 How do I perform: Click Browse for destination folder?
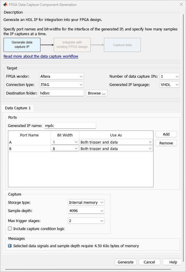point(97,93)
